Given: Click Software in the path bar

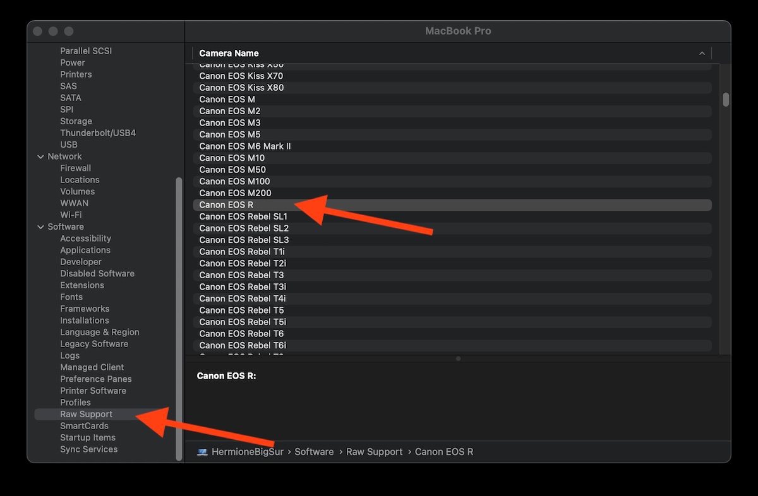Looking at the screenshot, I should (x=314, y=452).
